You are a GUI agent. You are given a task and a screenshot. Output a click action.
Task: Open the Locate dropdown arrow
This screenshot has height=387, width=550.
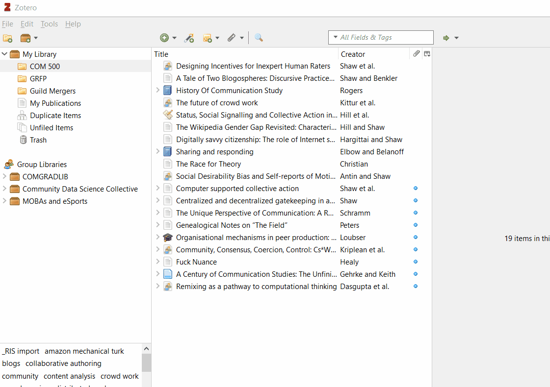pyautogui.click(x=456, y=38)
